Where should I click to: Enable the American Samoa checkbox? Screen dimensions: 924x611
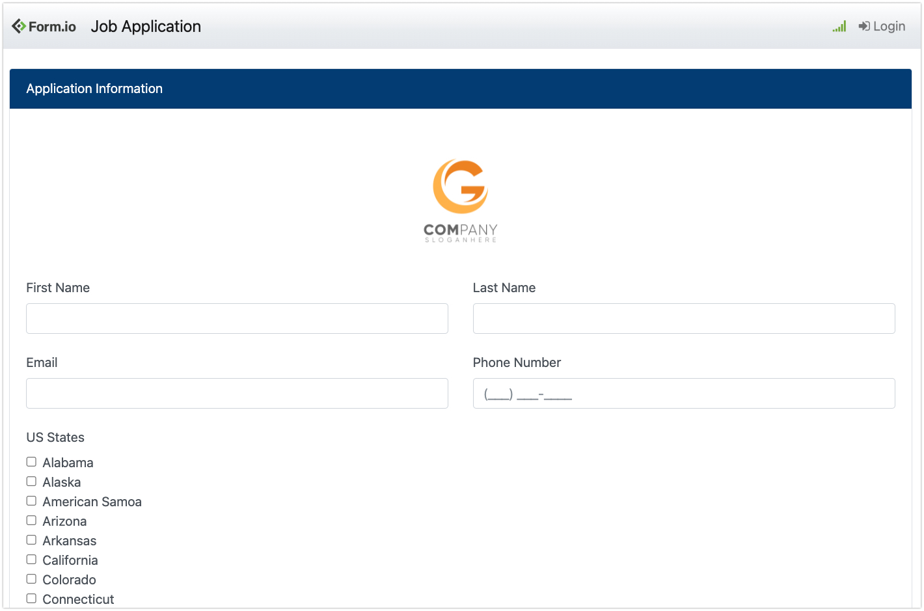pyautogui.click(x=31, y=501)
